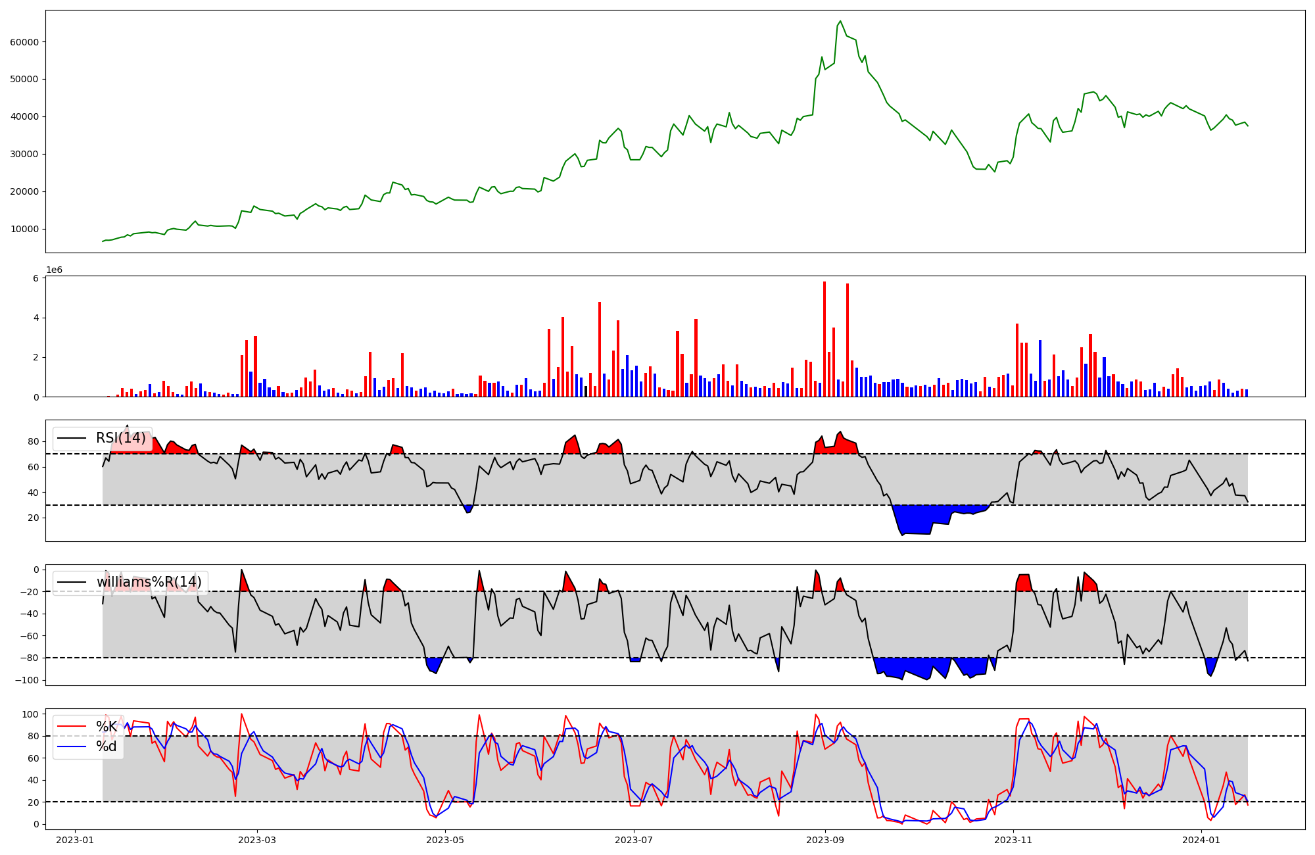1315x855 pixels.
Task: Click the 2023-09 x-axis tick label
Action: click(825, 840)
